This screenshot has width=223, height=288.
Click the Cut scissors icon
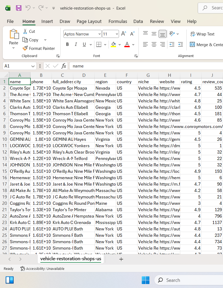tap(25, 31)
